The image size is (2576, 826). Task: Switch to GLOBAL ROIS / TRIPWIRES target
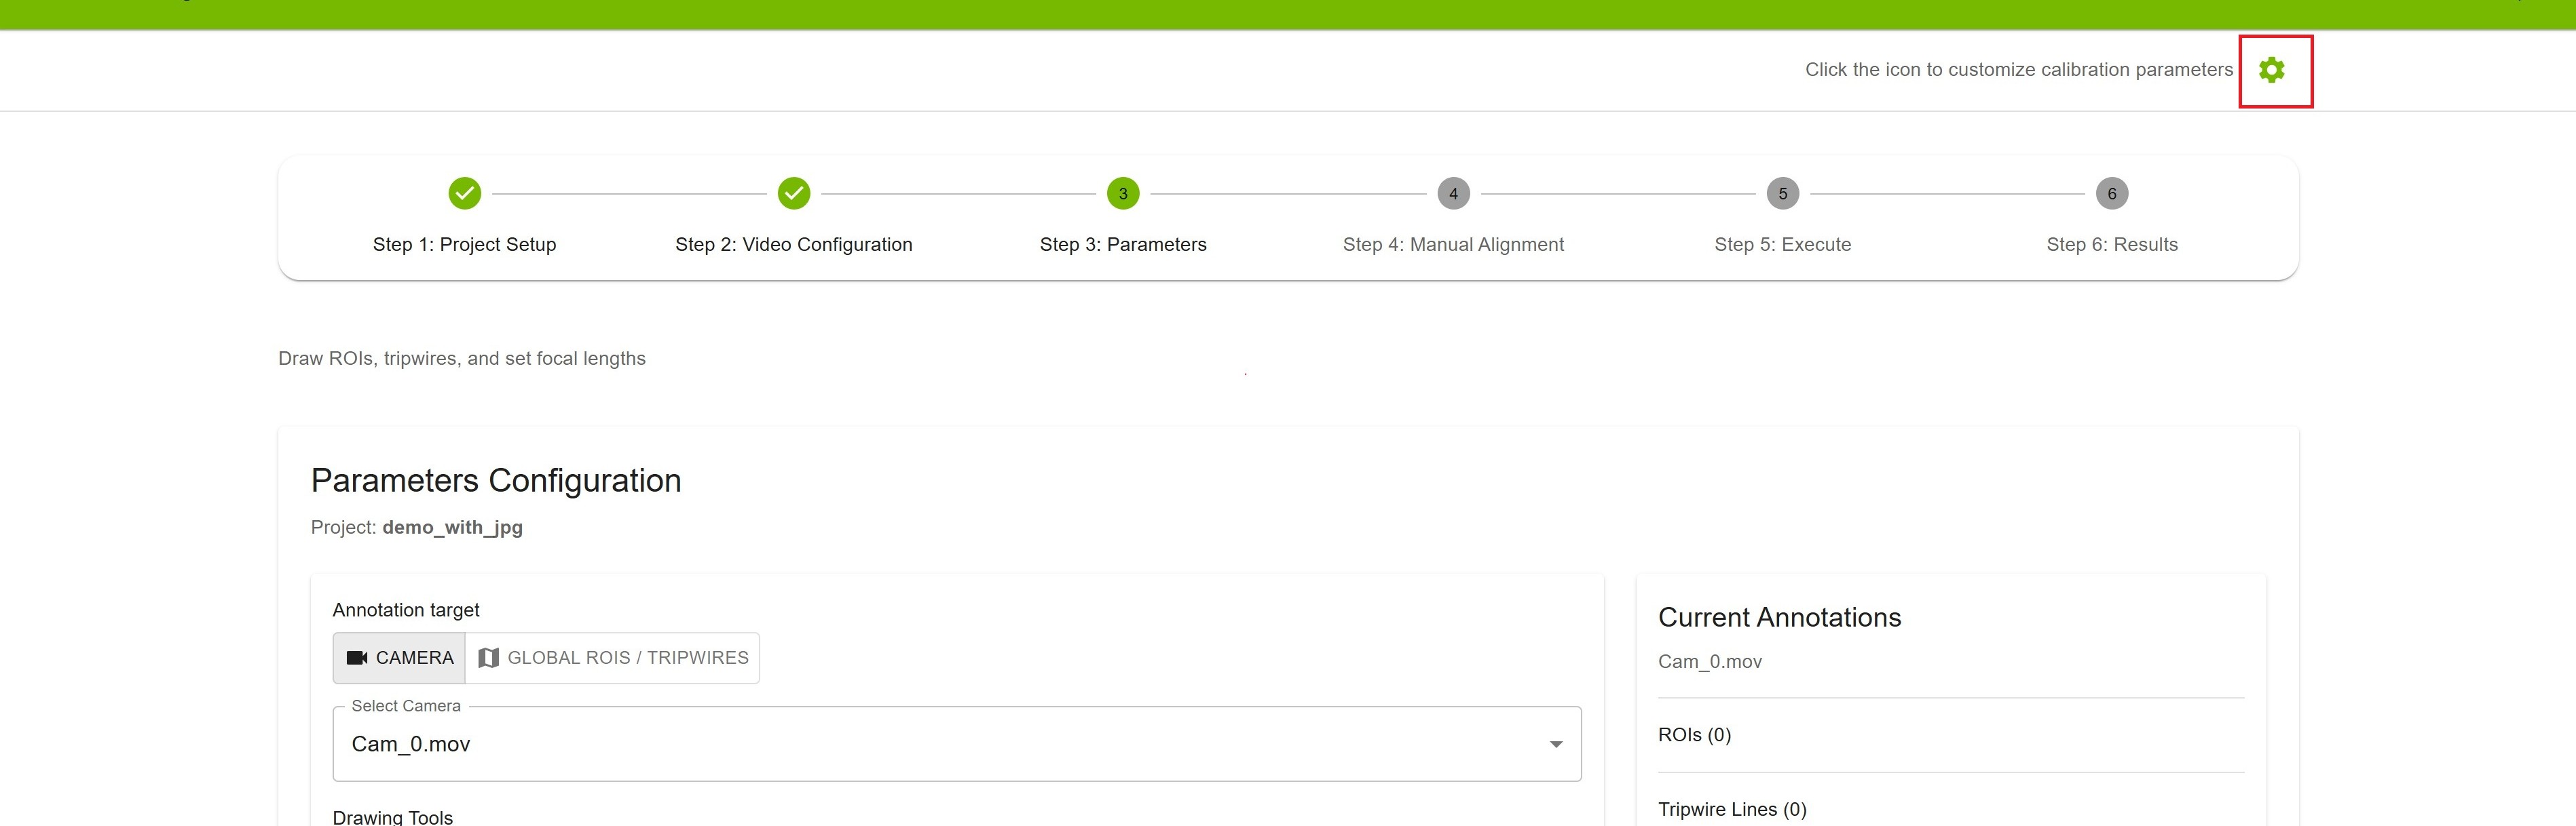pos(612,657)
